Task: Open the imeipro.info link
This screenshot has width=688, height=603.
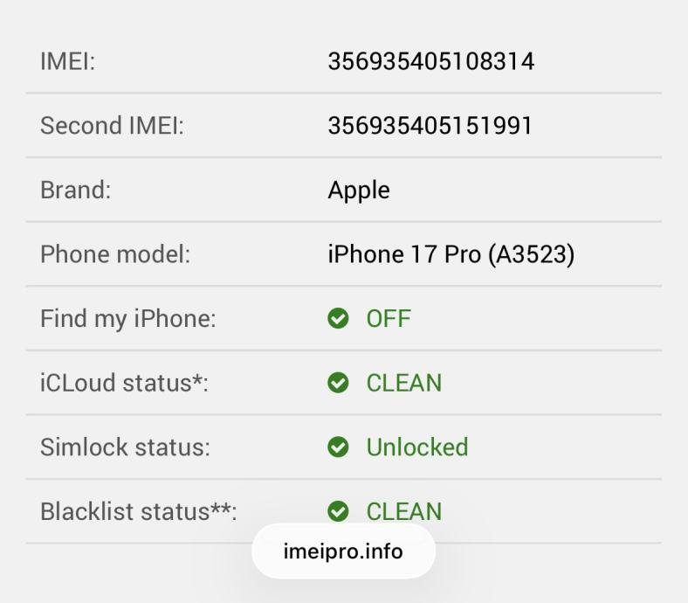Action: pyautogui.click(x=343, y=551)
